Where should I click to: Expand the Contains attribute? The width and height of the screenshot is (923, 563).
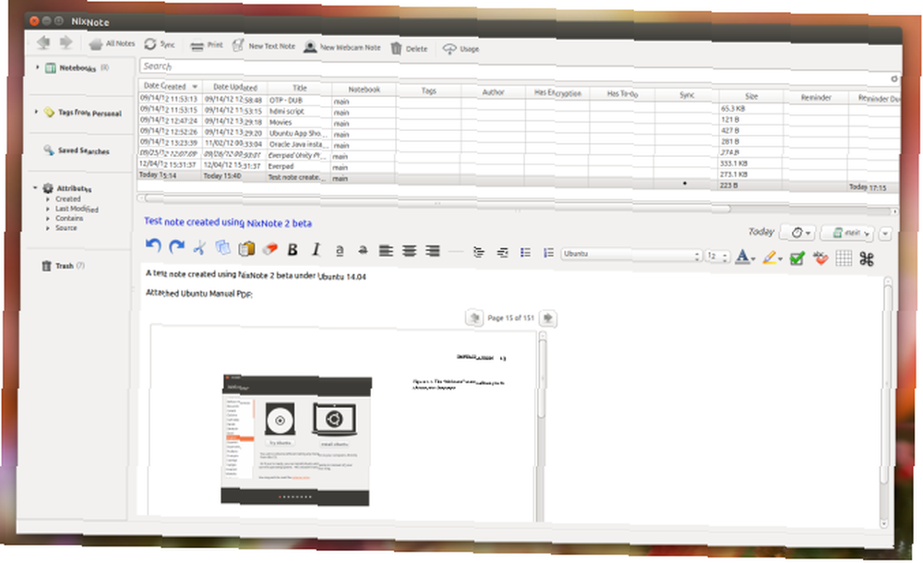tap(48, 218)
